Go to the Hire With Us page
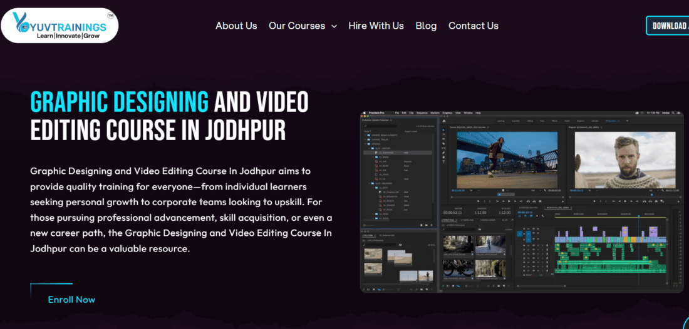 (x=376, y=26)
